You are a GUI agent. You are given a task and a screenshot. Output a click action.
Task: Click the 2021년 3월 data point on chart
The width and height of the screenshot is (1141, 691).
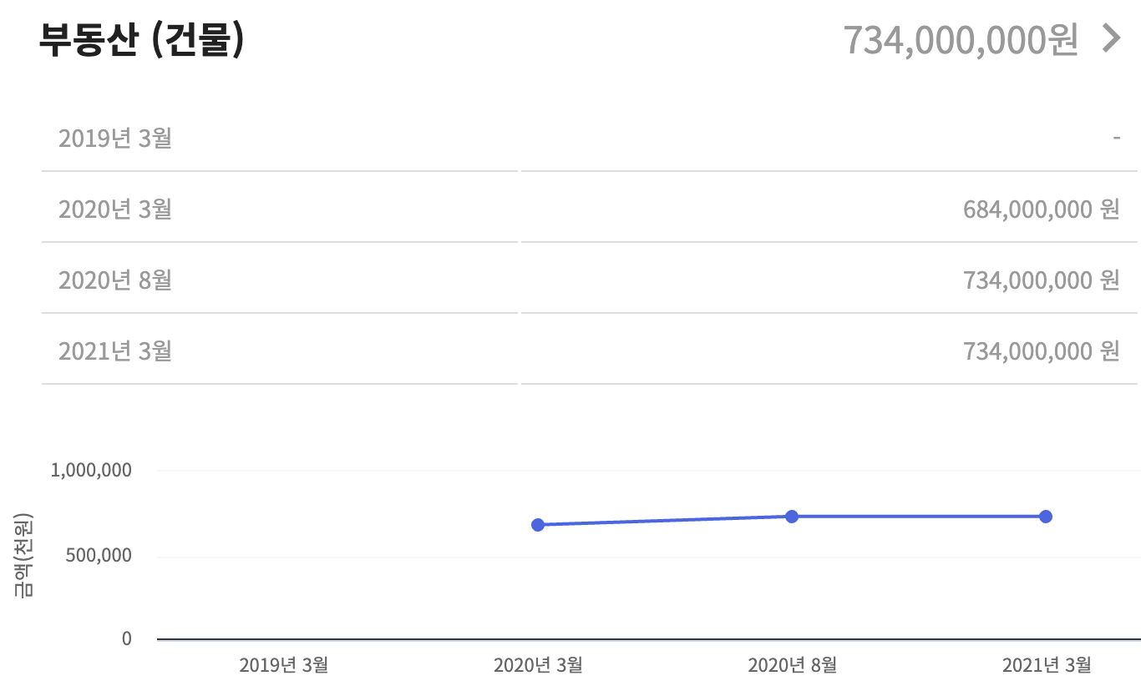click(x=1046, y=517)
